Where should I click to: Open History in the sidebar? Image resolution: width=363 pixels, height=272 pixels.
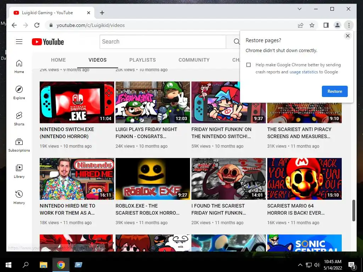click(19, 197)
